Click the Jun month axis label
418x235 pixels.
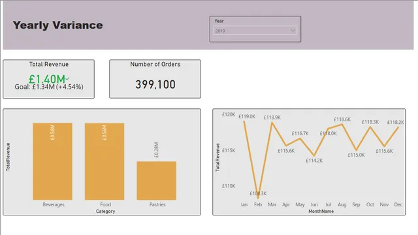click(314, 204)
